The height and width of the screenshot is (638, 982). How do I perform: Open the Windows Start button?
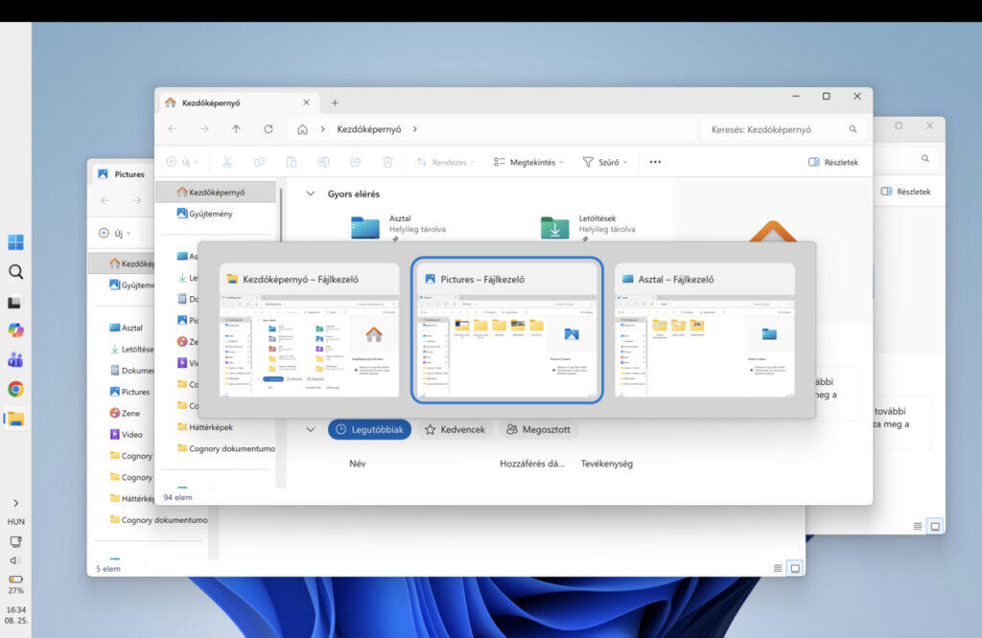click(15, 242)
